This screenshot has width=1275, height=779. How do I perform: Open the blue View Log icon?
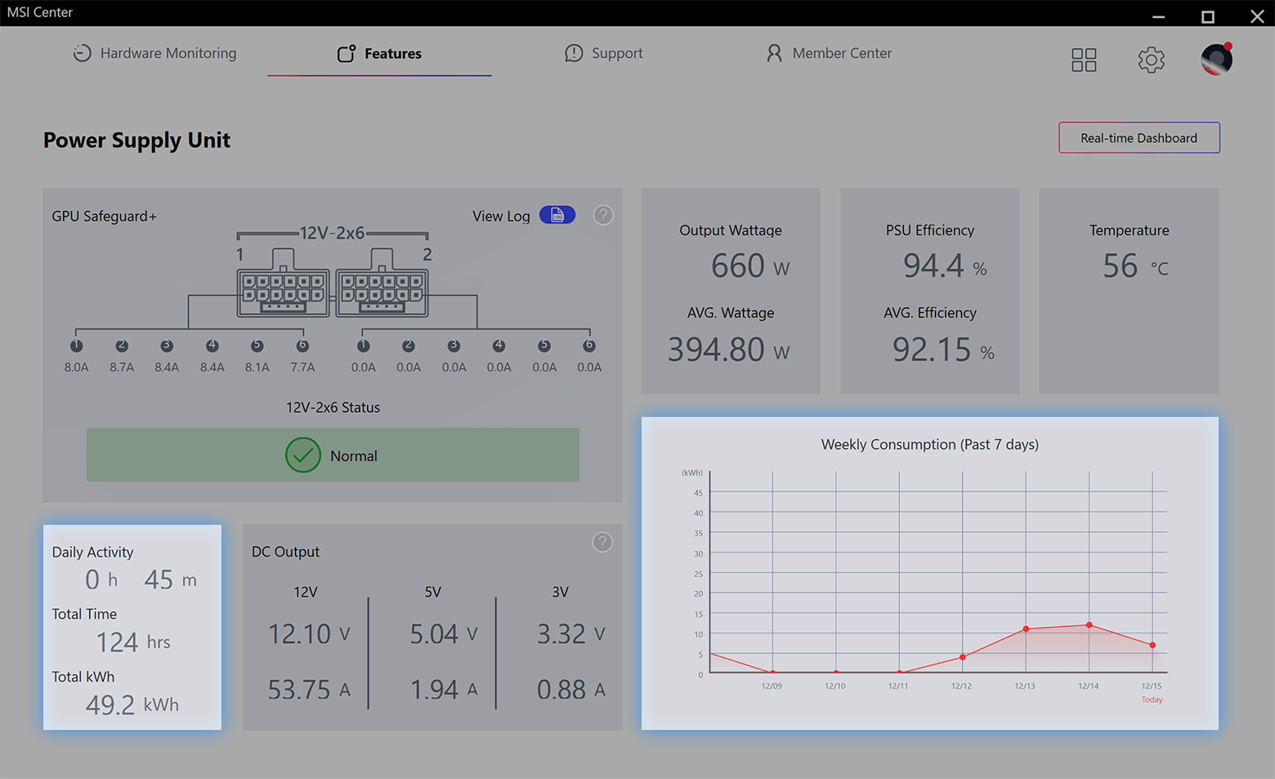(557, 215)
